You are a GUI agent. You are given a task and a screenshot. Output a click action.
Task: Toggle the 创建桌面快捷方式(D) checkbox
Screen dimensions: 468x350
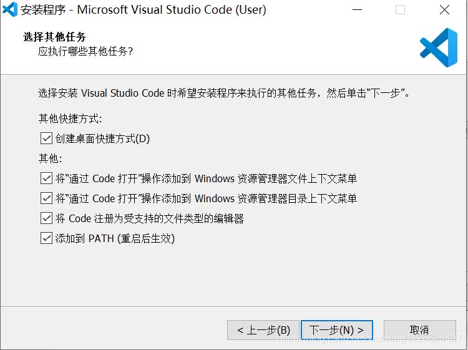[46, 139]
